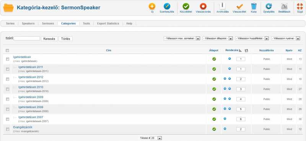Viewport: 306px width, 141px height.
Task: Open the Tételek # items-per-page dropdown
Action: pos(156,138)
